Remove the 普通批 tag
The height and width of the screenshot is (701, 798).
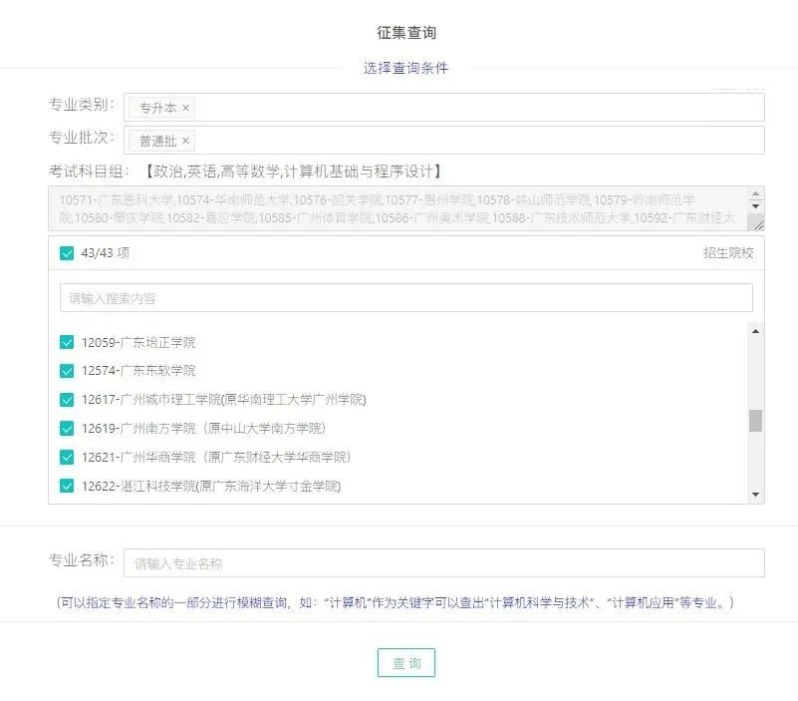pyautogui.click(x=185, y=141)
